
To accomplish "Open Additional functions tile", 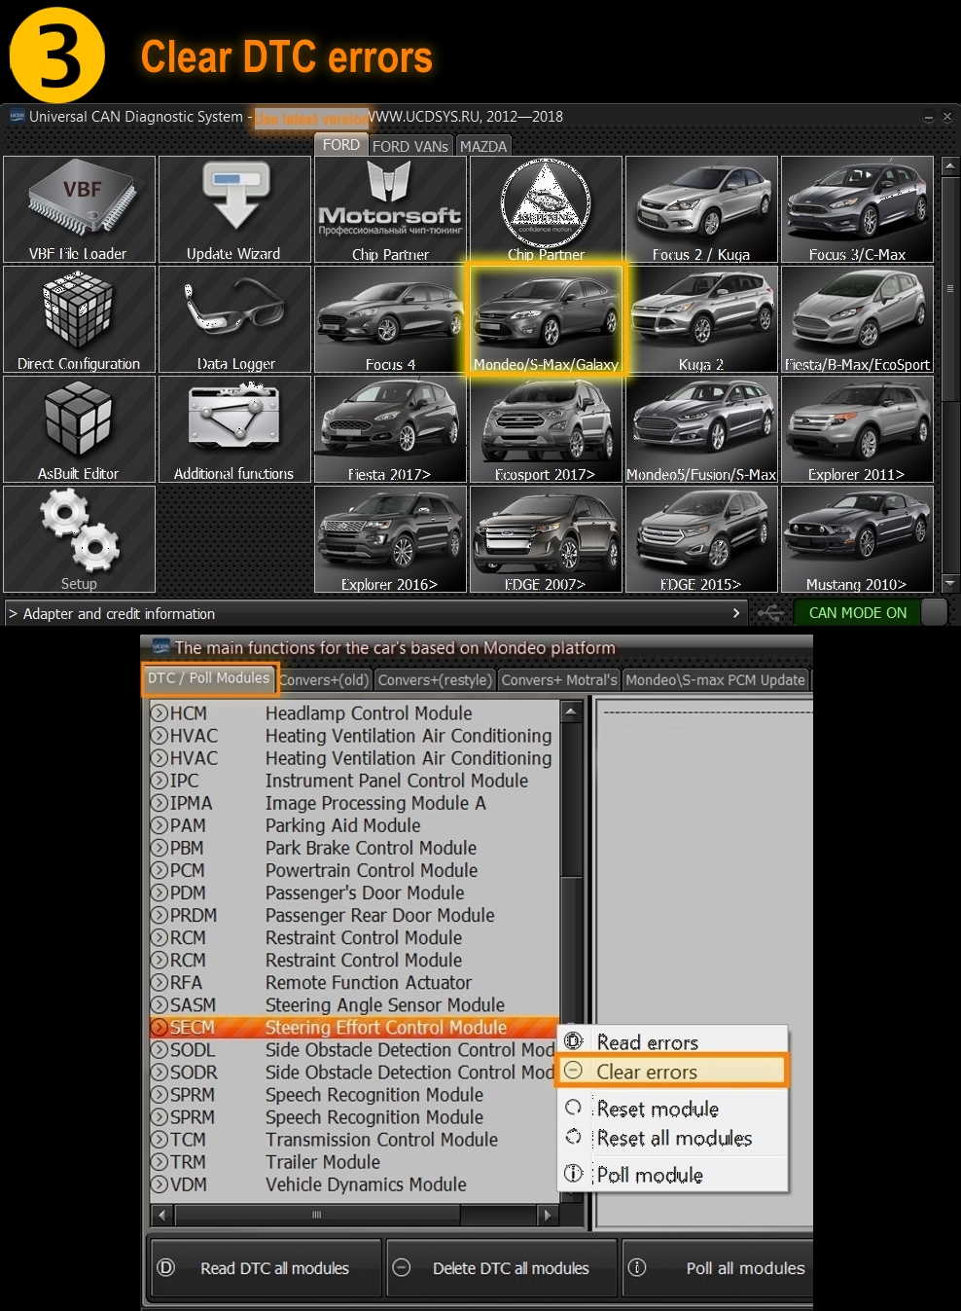I will coord(234,429).
